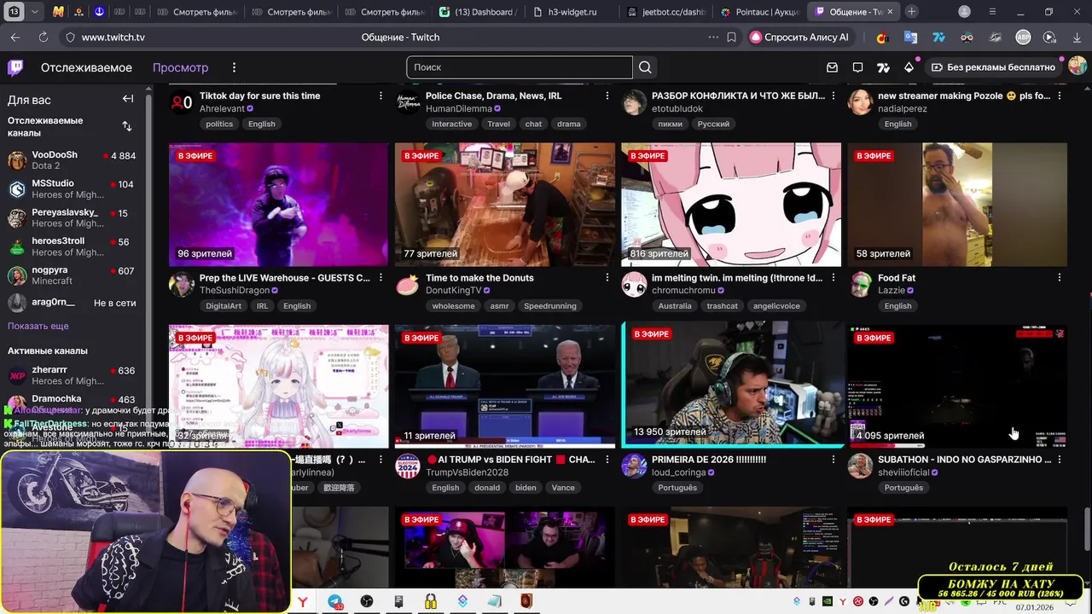Image resolution: width=1092 pixels, height=614 pixels.
Task: Open the DonutKingTV stream thumbnail
Action: point(504,205)
